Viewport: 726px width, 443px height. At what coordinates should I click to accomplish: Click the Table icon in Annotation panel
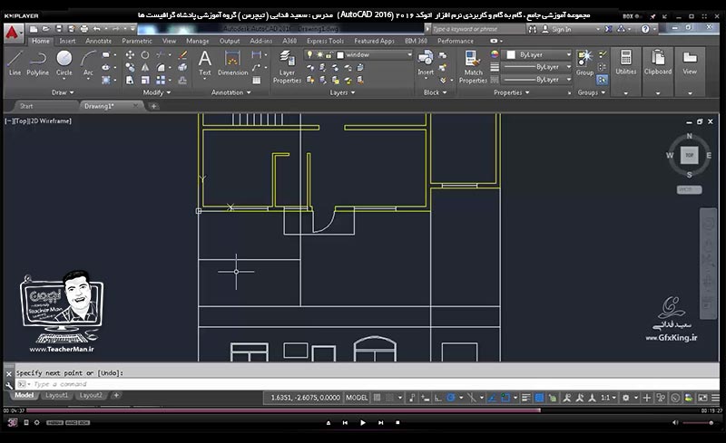pyautogui.click(x=256, y=80)
